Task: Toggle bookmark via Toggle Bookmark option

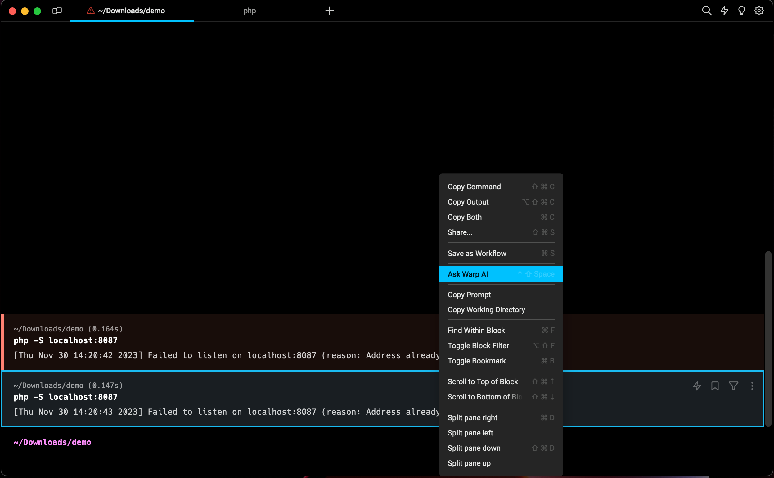Action: coord(477,361)
